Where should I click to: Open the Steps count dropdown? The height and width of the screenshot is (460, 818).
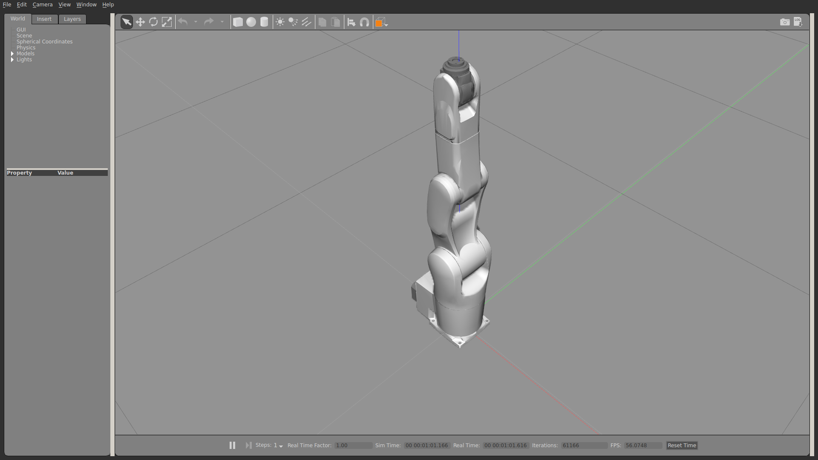[x=281, y=446]
